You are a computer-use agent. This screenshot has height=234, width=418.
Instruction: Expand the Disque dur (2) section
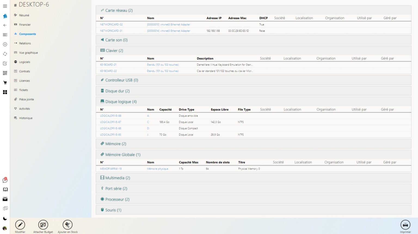coord(253,91)
